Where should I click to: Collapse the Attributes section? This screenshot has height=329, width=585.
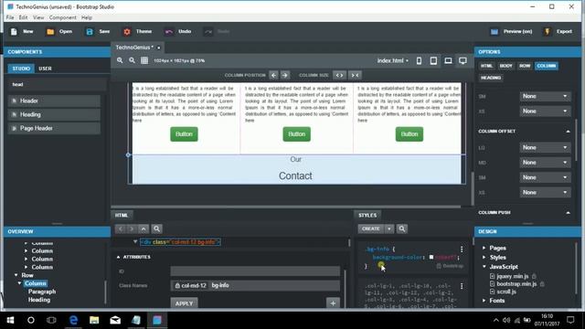pos(118,257)
